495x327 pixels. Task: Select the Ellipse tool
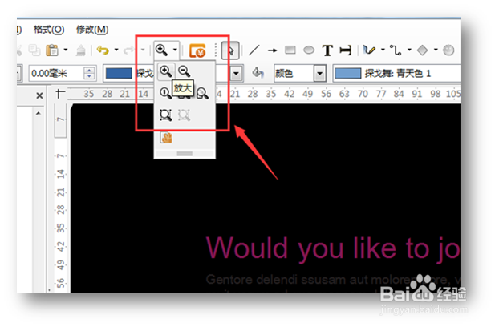[309, 50]
